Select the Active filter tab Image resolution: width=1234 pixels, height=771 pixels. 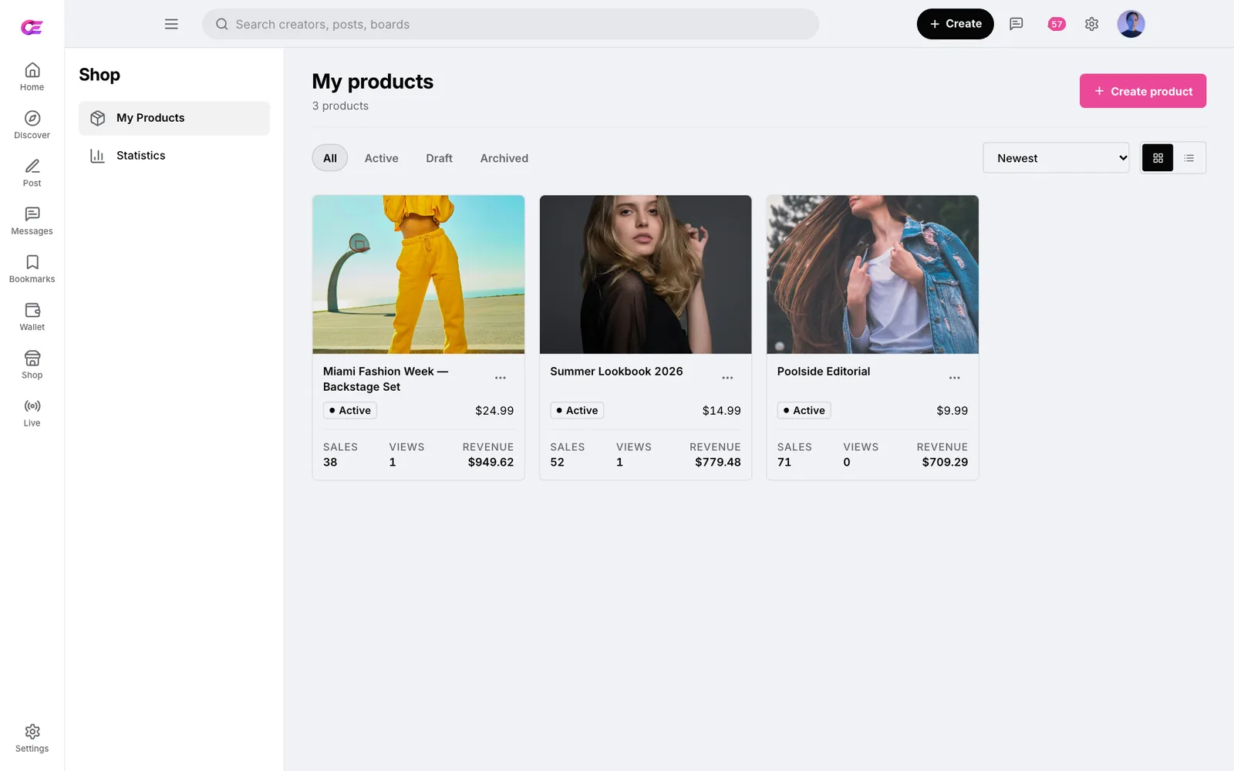point(382,158)
